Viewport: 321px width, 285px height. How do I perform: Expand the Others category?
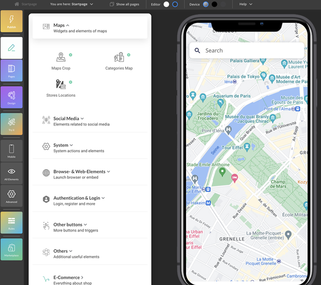point(71,251)
